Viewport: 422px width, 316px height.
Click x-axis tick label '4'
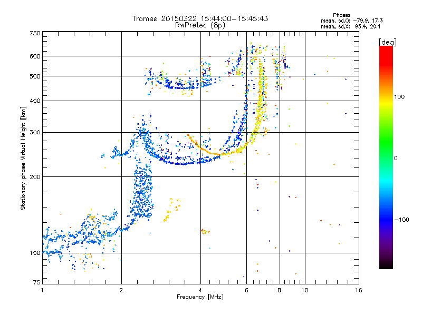[200, 290]
